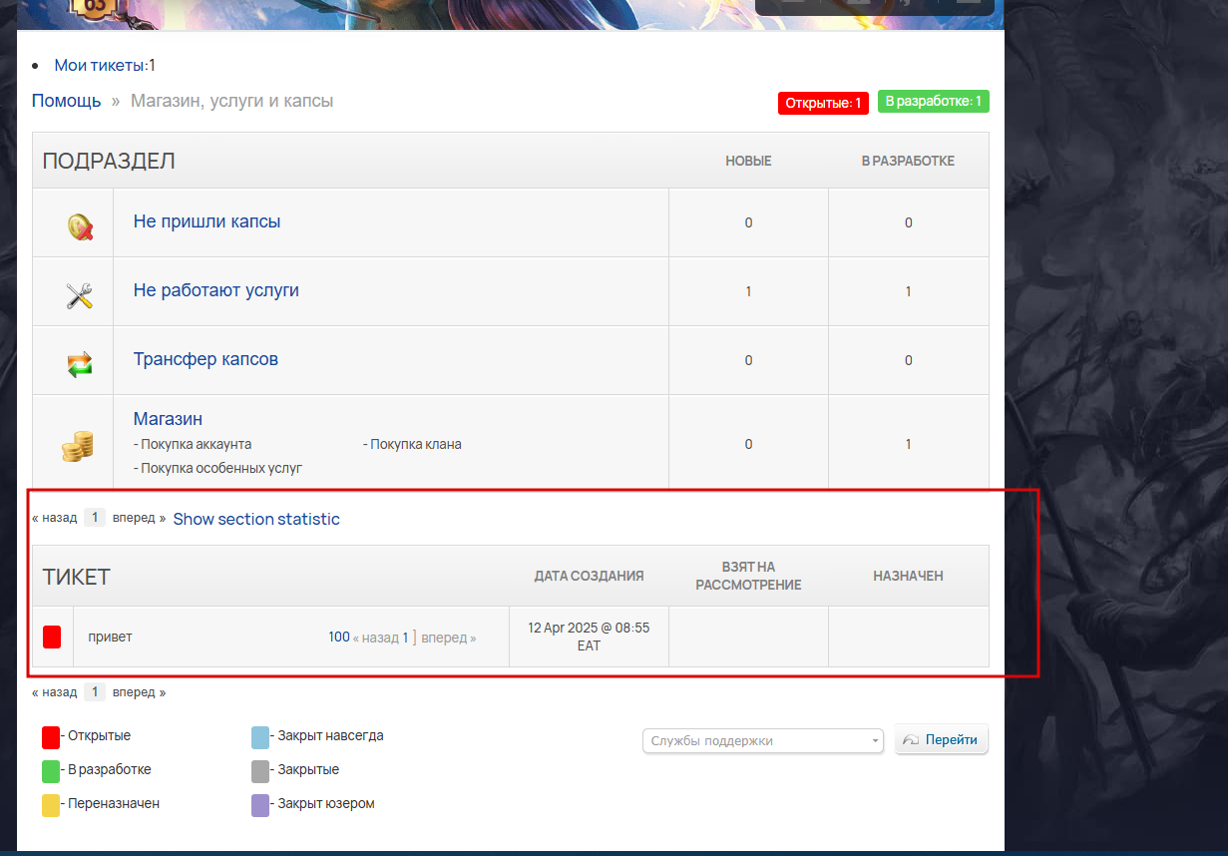Click the ДАТА СОЗДАНИЯ column header
This screenshot has height=856, width=1228.
[589, 576]
